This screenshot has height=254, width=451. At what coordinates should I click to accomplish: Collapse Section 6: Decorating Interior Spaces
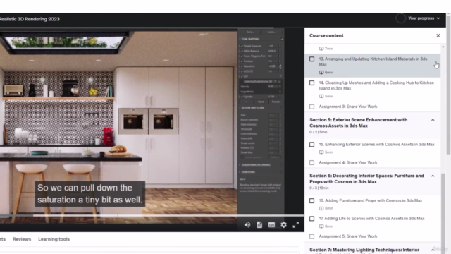(433, 176)
